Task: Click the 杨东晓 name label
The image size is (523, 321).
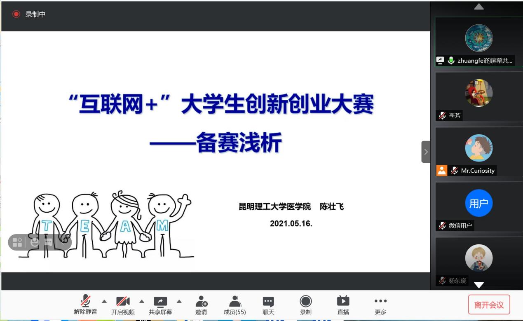Action: 457,281
